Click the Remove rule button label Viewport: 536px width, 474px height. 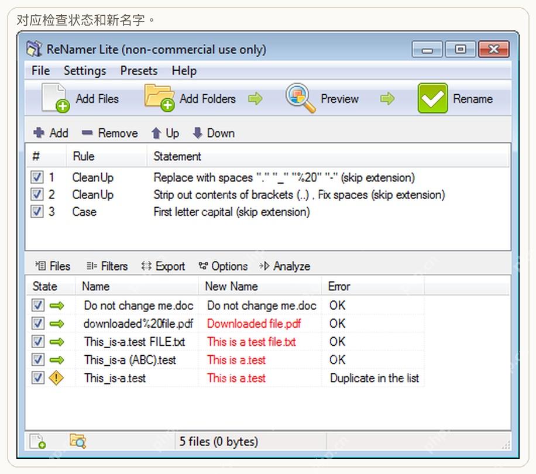click(118, 133)
